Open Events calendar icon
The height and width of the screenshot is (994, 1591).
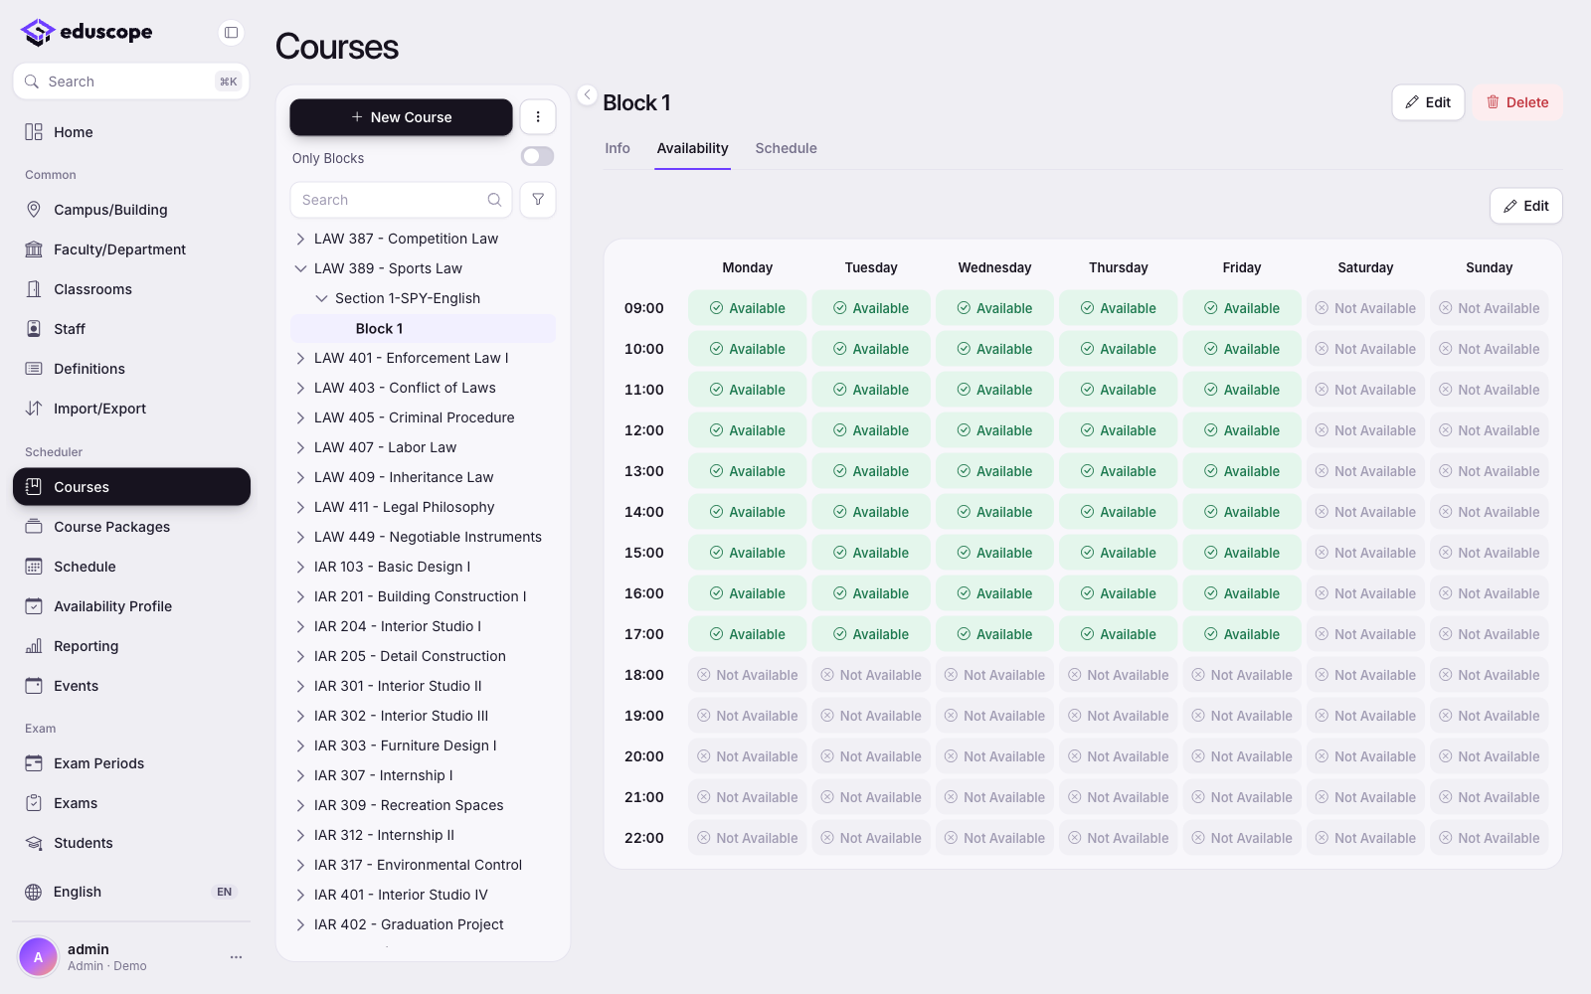(x=34, y=686)
